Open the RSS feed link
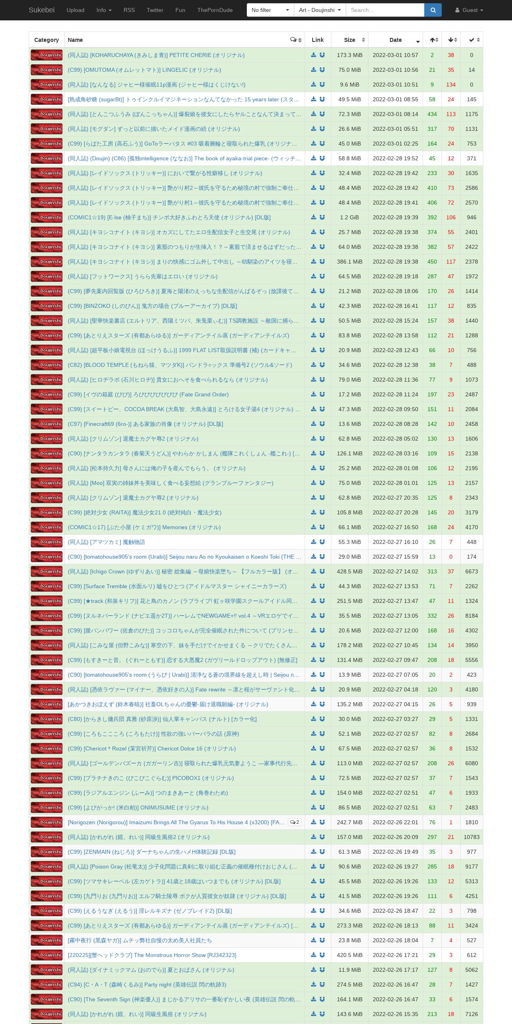The width and height of the screenshot is (512, 1024). coord(129,10)
